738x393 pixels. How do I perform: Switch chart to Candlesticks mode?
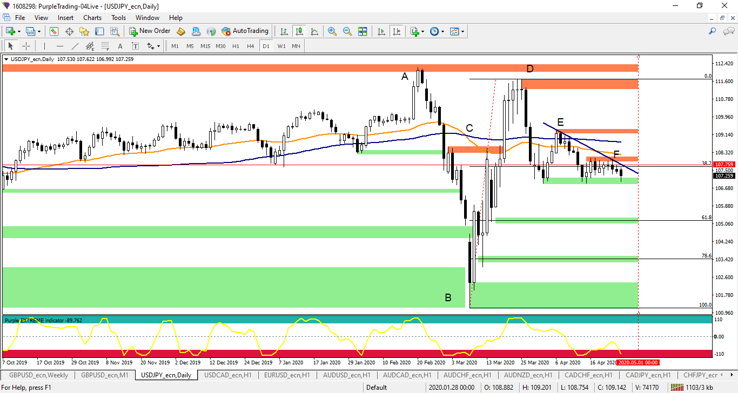[299, 31]
